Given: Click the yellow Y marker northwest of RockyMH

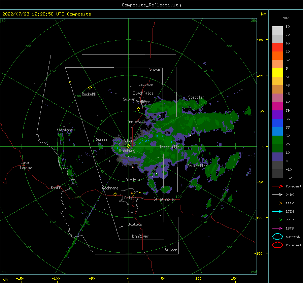Looking at the screenshot, I should click(x=70, y=82).
